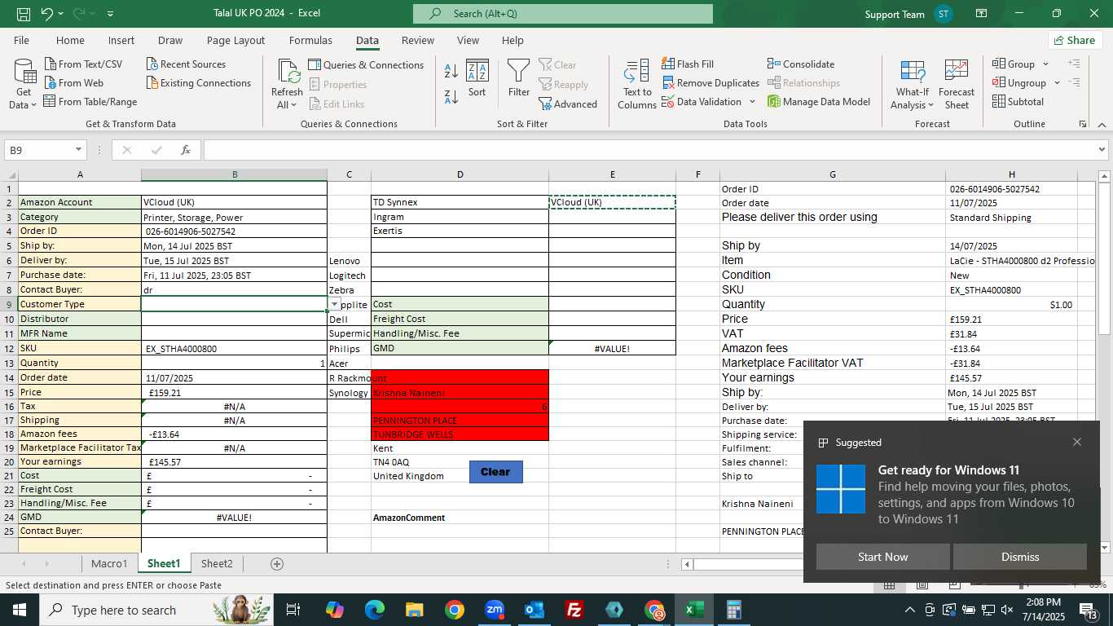Click column D header

pos(460,174)
